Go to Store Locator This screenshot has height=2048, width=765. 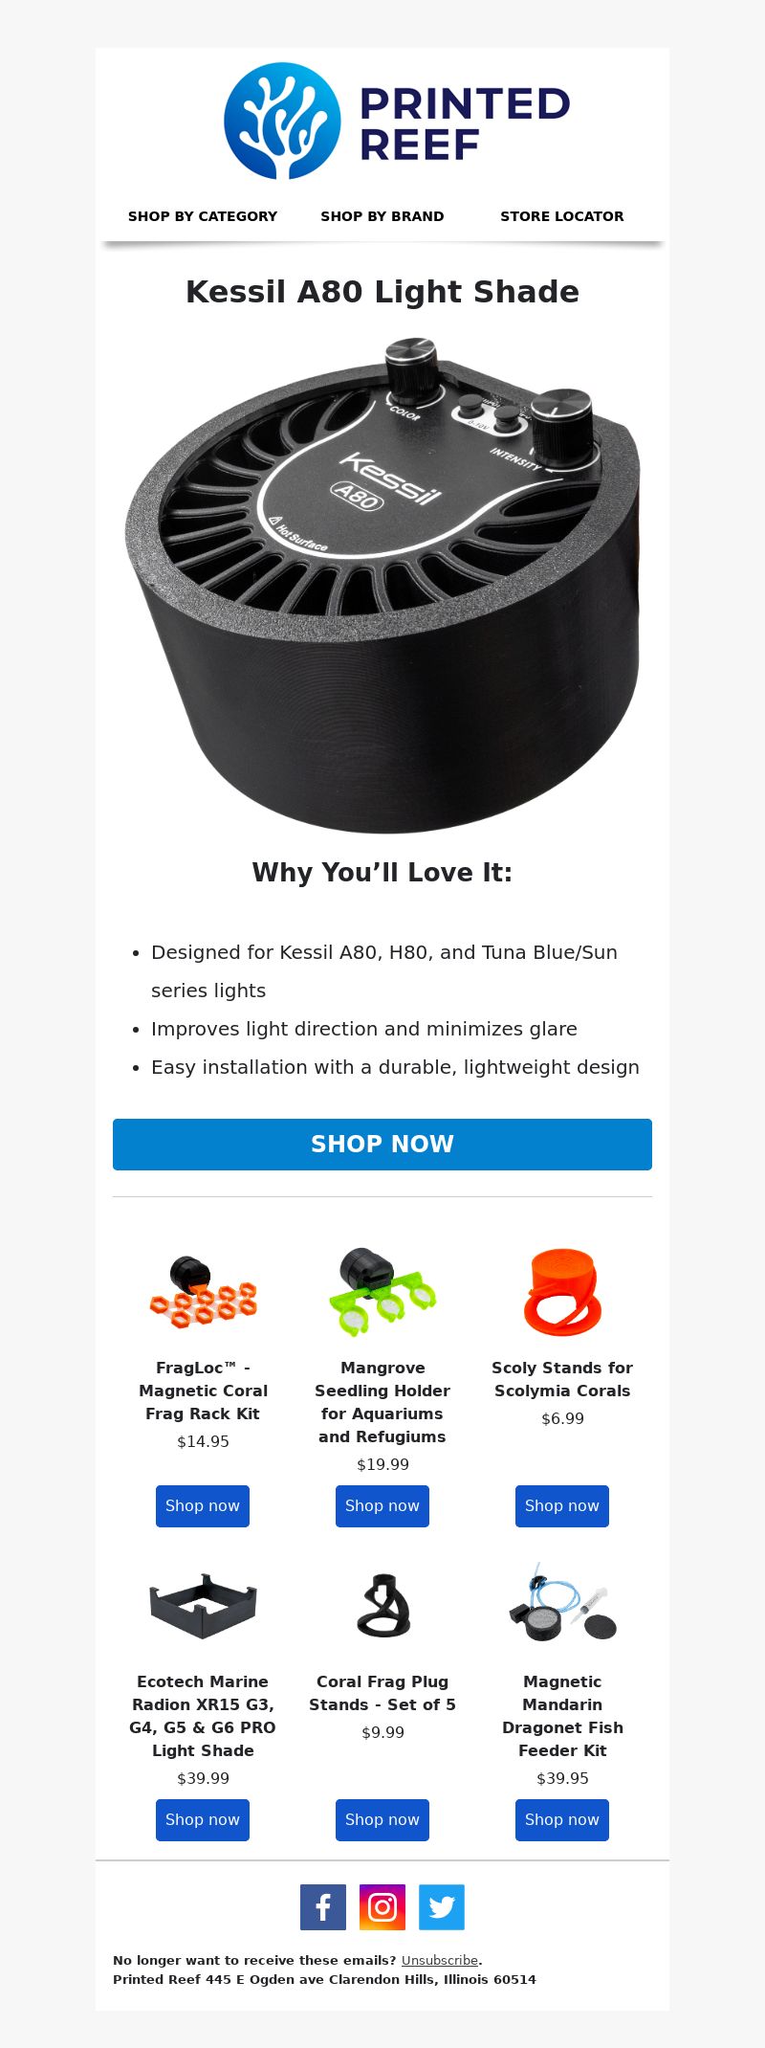pos(562,216)
